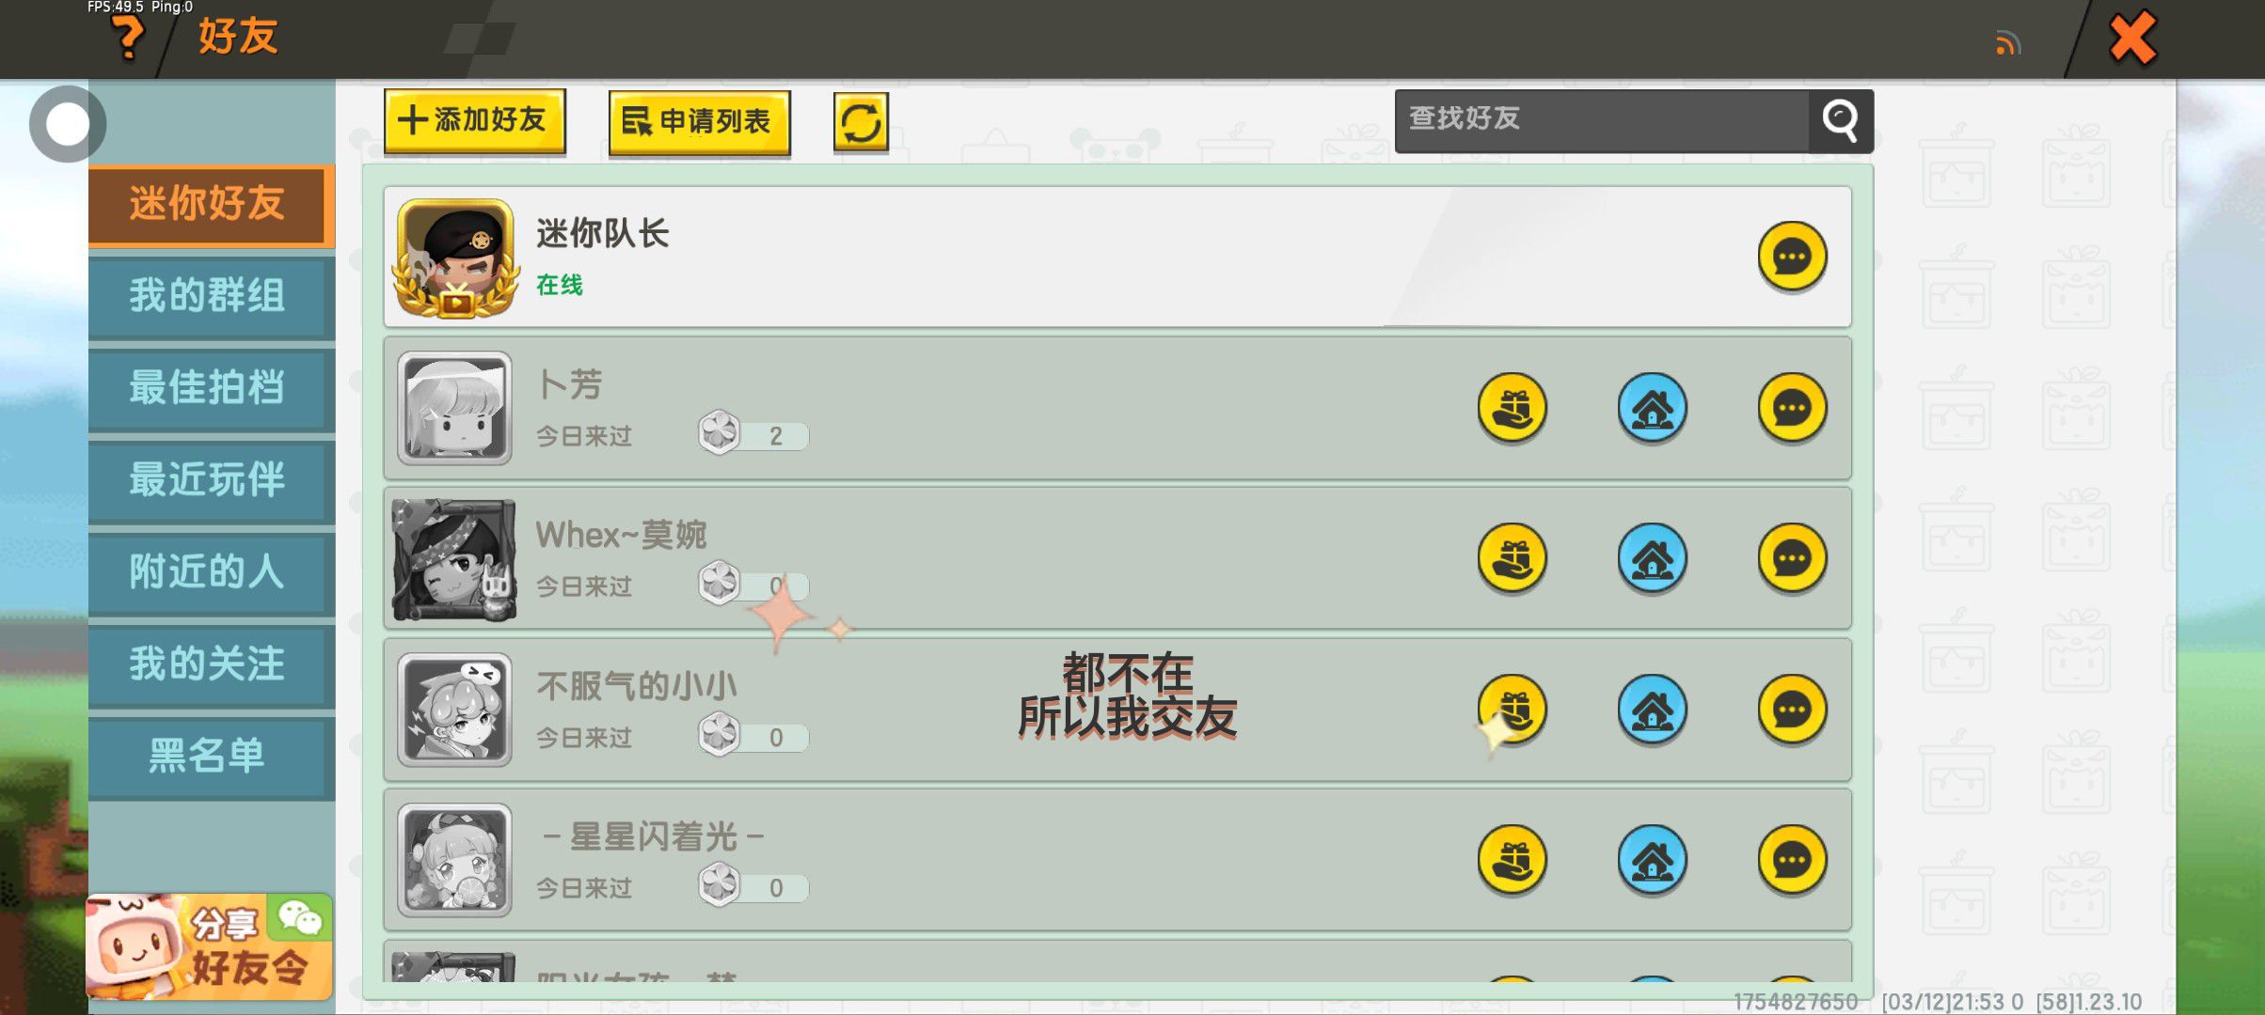Visit 卜芳's home via house icon
Image resolution: width=2265 pixels, height=1015 pixels.
coord(1652,408)
